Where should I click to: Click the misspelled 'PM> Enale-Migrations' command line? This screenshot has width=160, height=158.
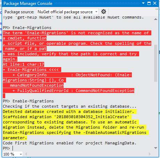coord(27,28)
